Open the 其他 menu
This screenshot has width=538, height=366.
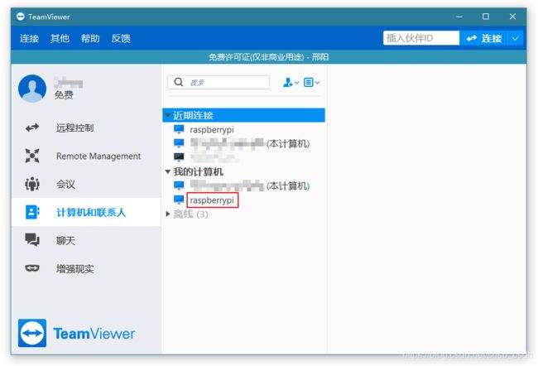[60, 38]
